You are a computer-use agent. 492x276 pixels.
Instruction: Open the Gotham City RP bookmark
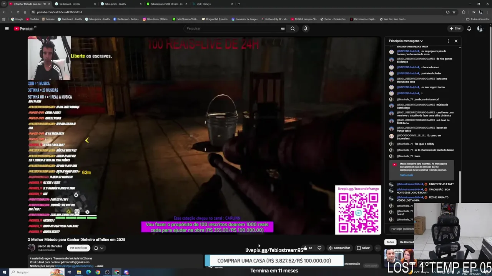[x=274, y=19]
